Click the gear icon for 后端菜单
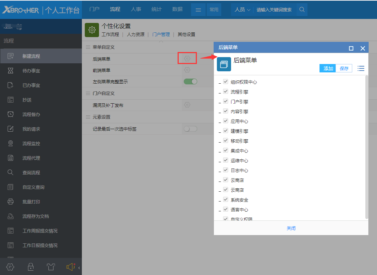377x275 pixels. 187,59
